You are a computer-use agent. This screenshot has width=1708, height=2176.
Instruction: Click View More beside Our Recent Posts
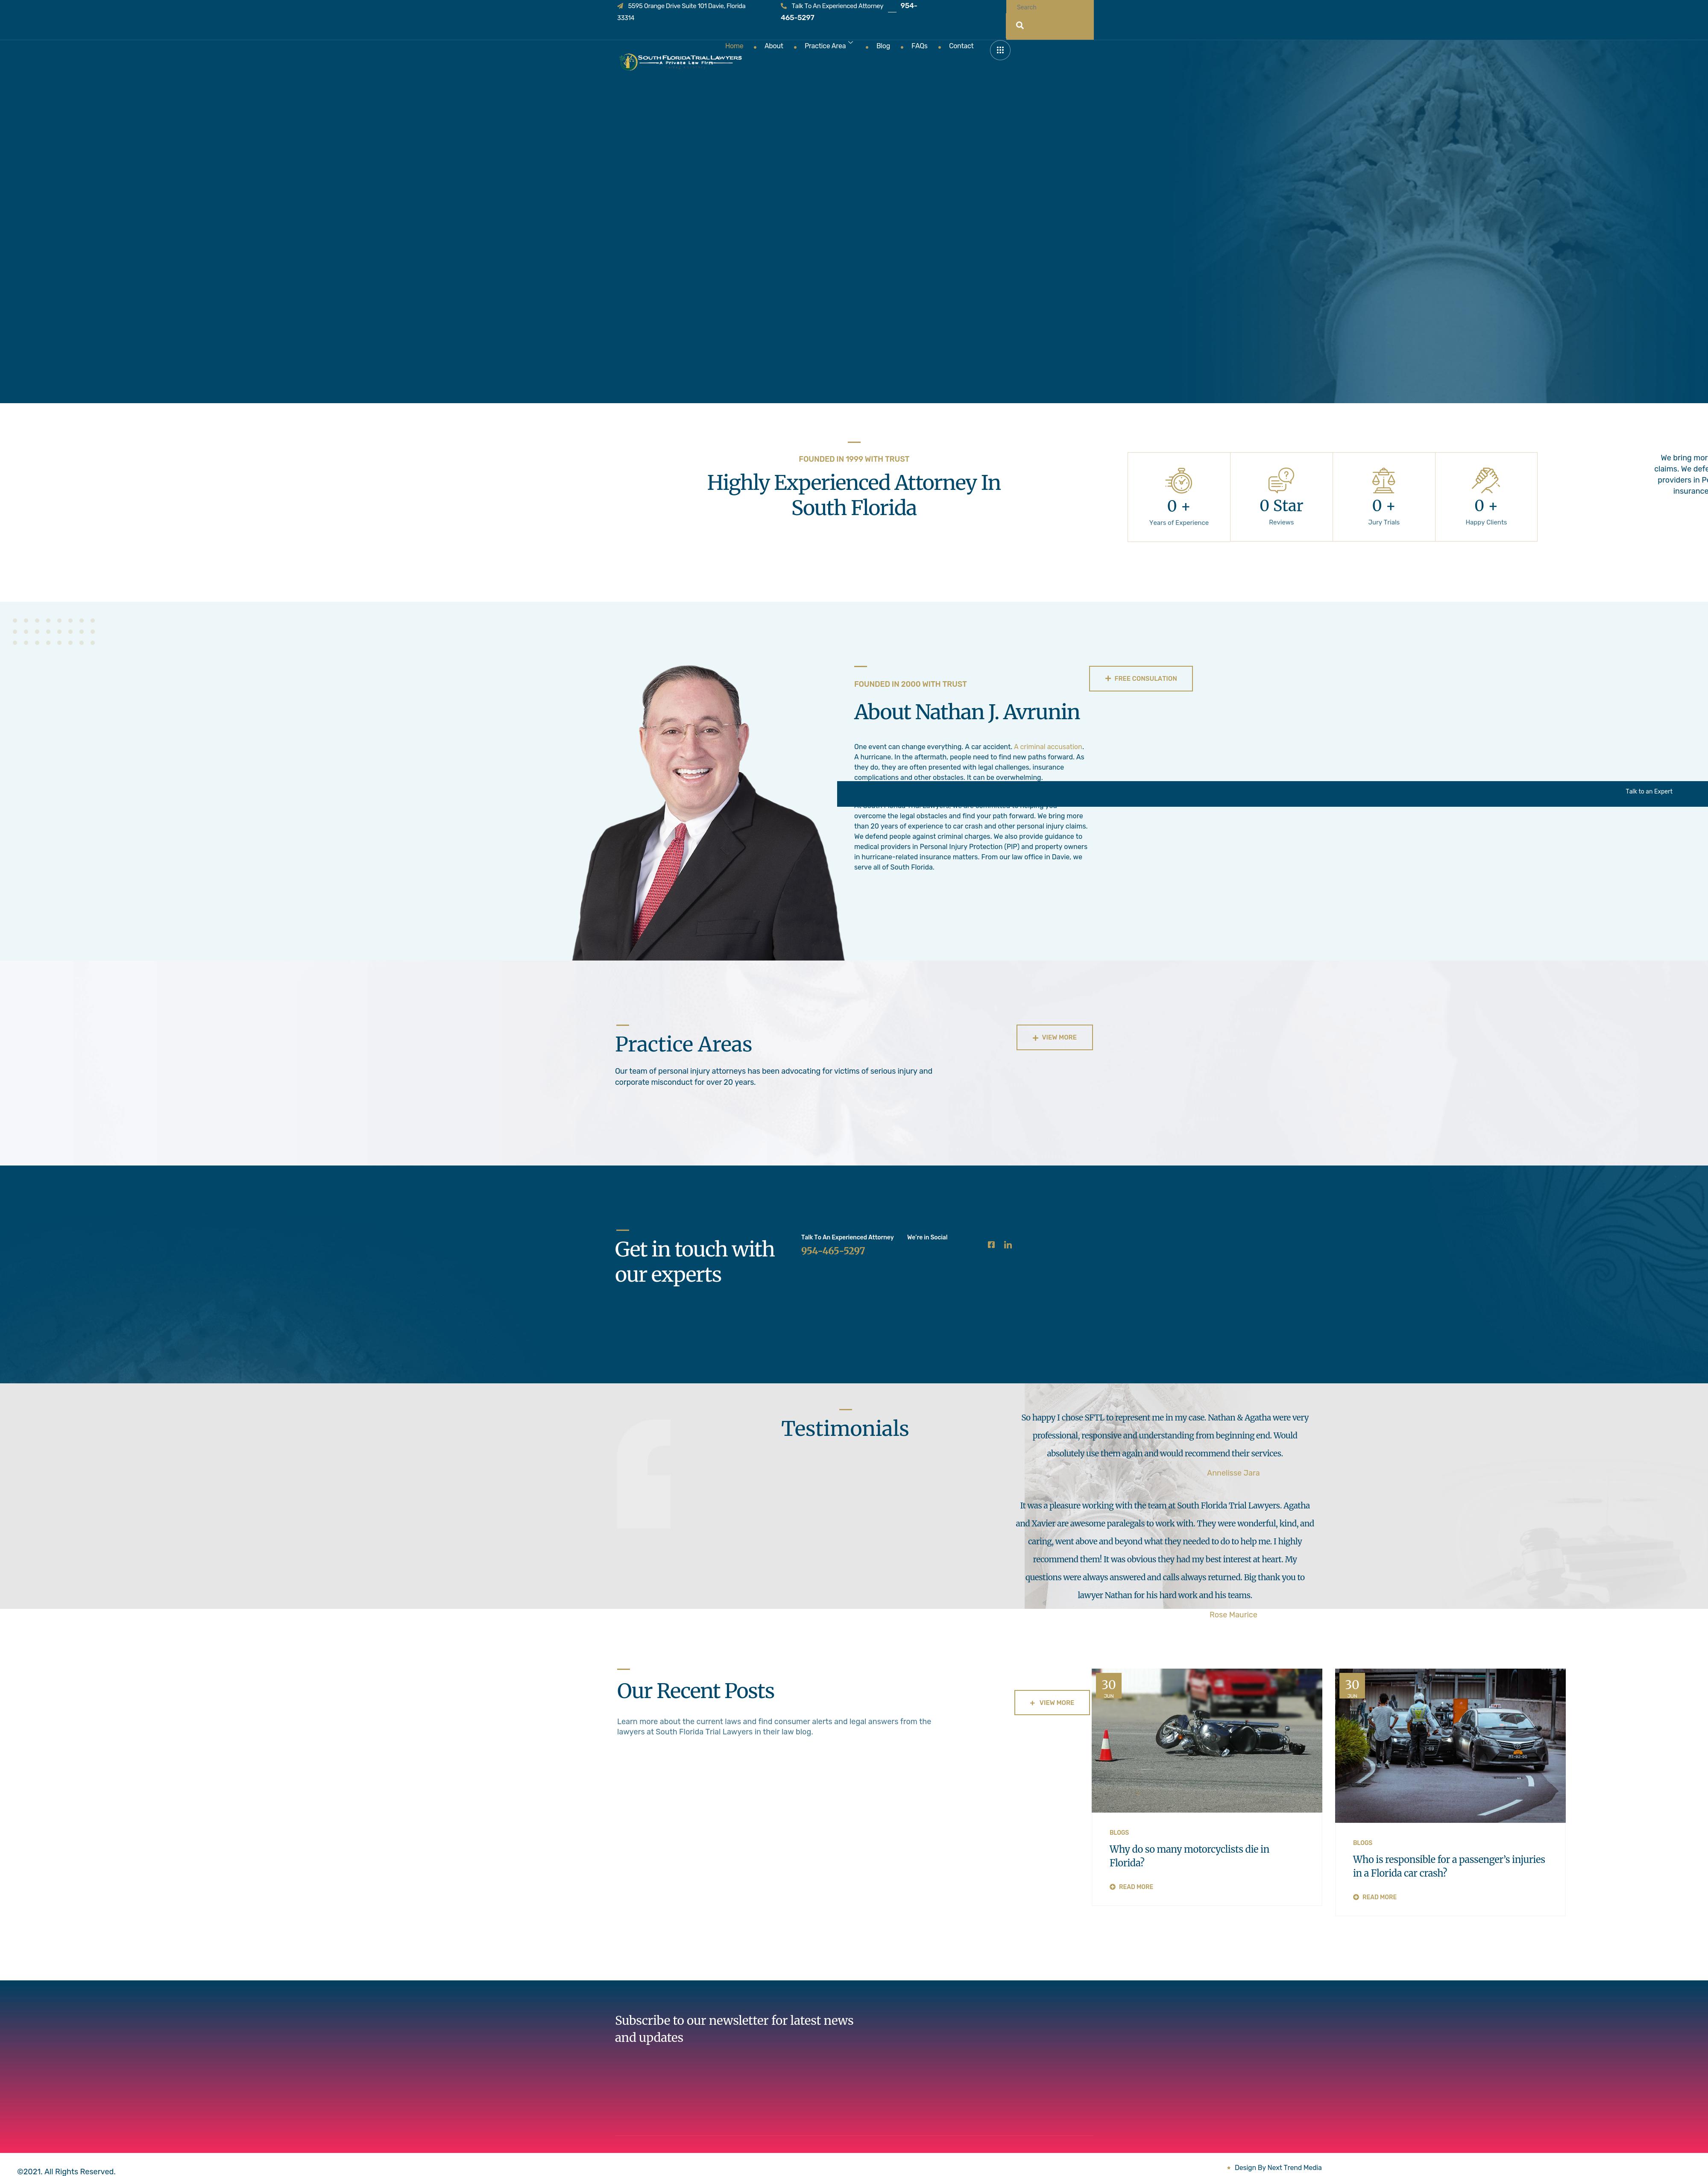(1052, 1703)
